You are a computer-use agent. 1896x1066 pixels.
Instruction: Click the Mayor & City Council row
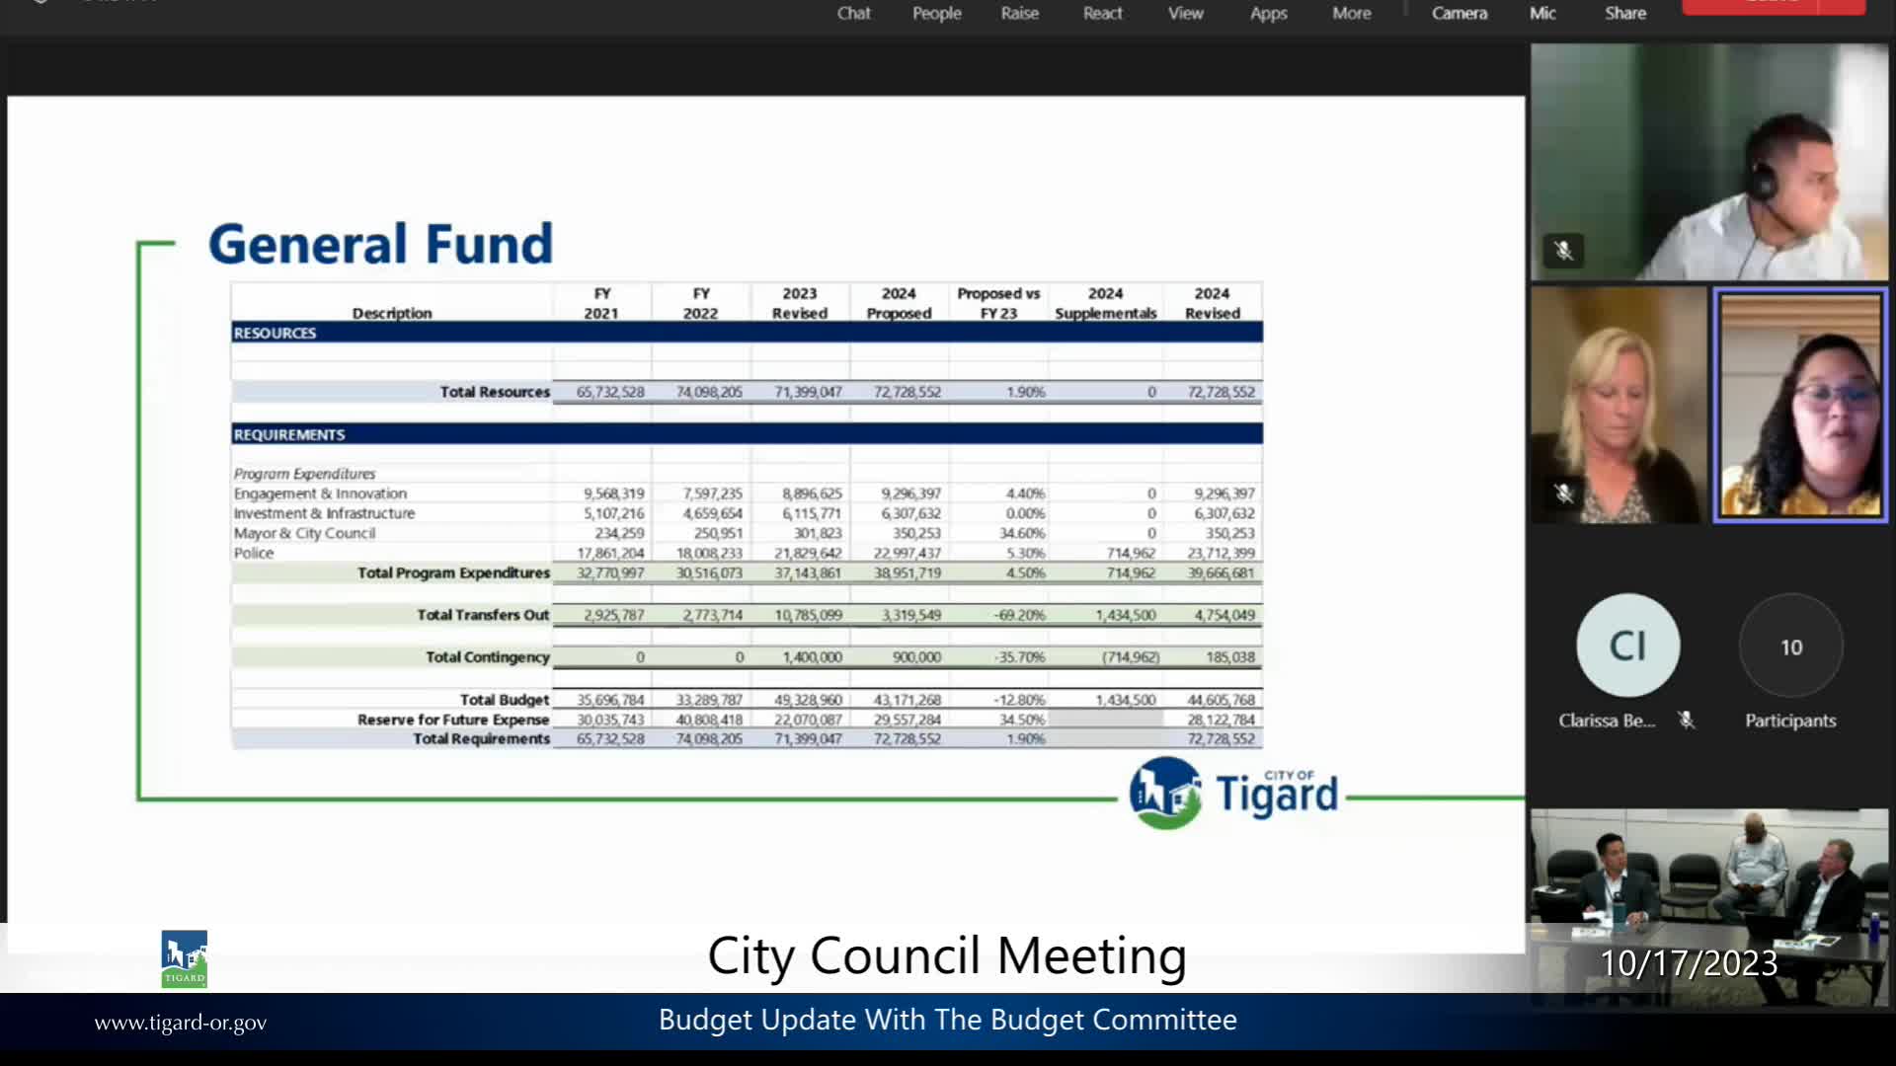tap(747, 533)
